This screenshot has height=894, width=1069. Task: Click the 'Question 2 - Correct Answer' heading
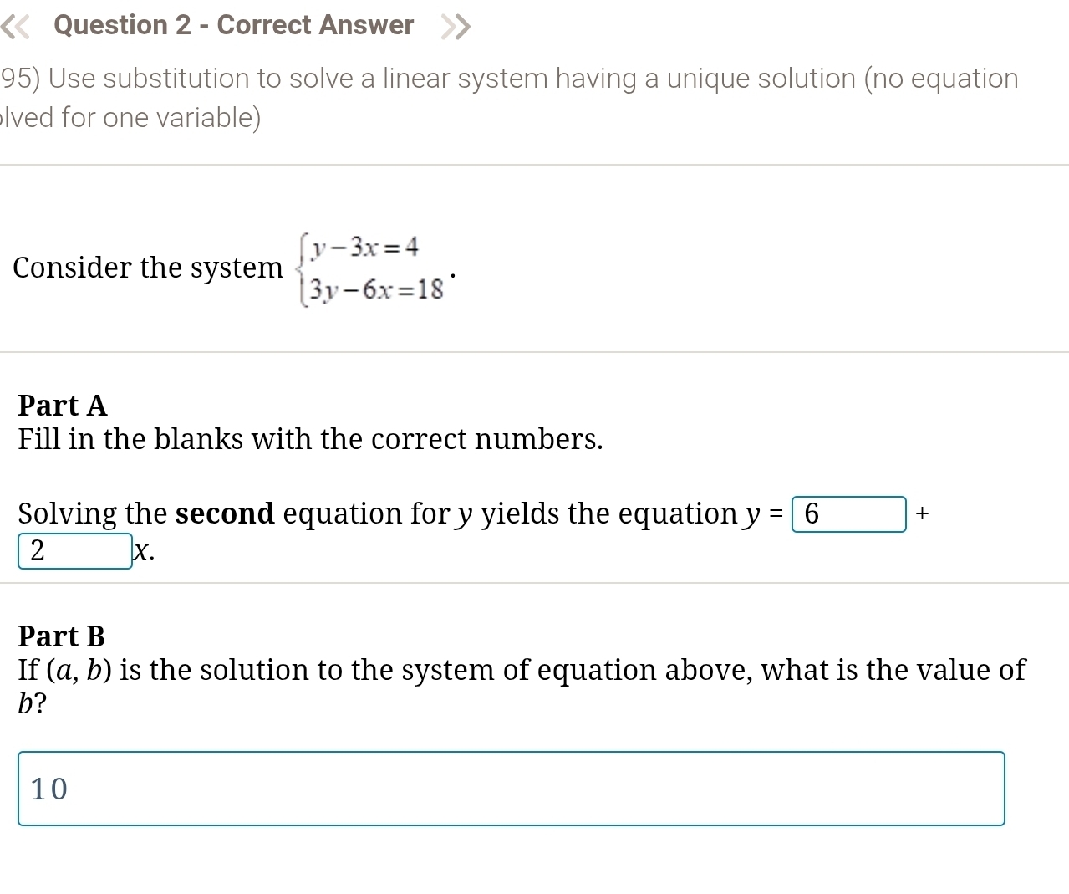click(x=233, y=25)
